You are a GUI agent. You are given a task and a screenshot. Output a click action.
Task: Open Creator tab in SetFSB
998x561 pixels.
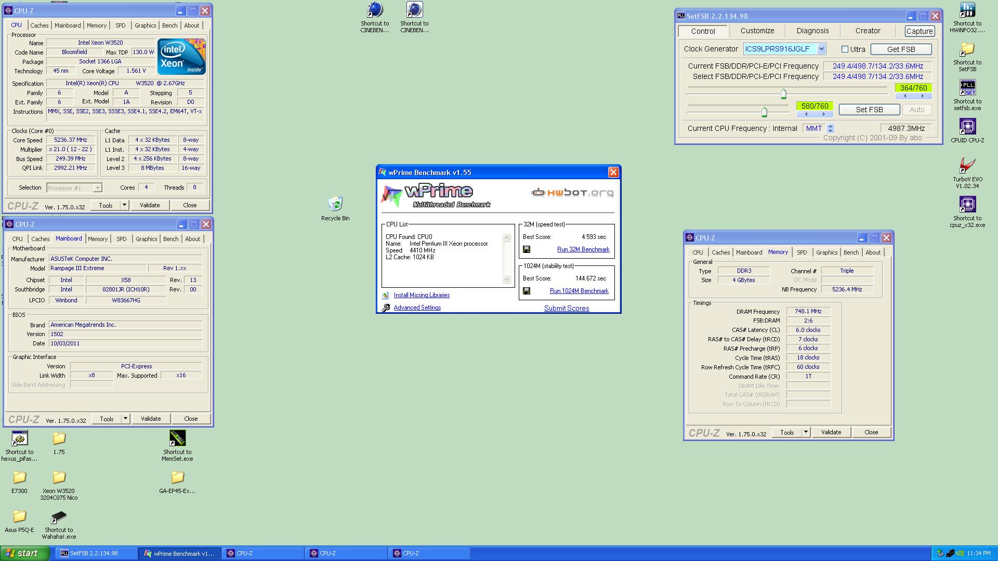[868, 31]
